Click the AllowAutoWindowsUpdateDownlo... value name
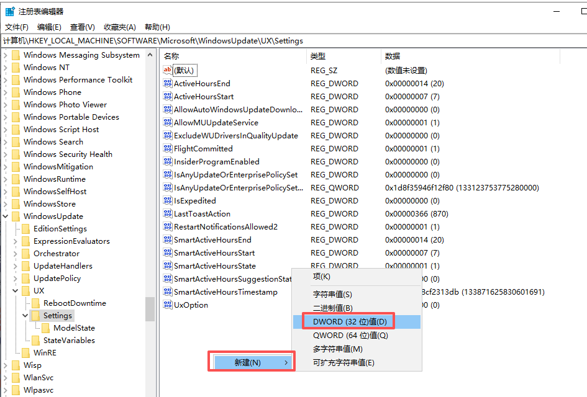The image size is (587, 397). [238, 110]
